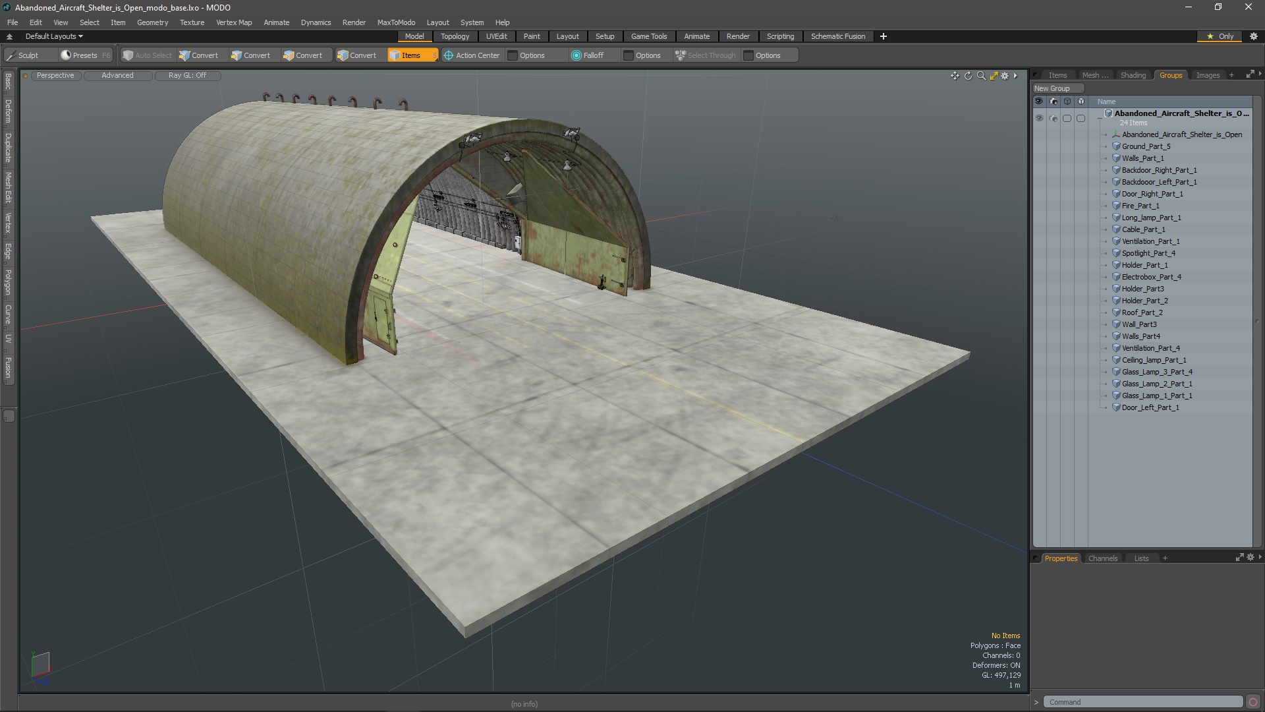Add a new layout tab with plus
This screenshot has width=1265, height=712.
[884, 36]
